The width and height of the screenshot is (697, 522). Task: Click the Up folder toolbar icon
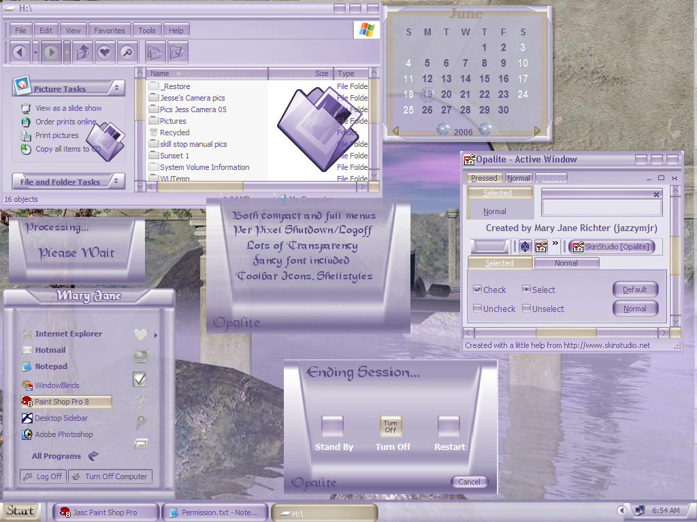(x=82, y=52)
